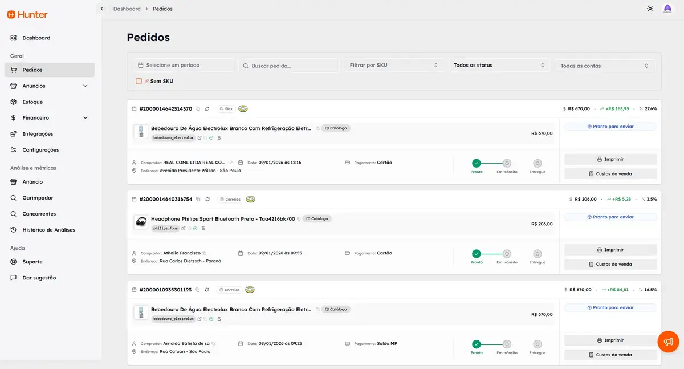Open the Todos os status dropdown
684x369 pixels.
[499, 65]
